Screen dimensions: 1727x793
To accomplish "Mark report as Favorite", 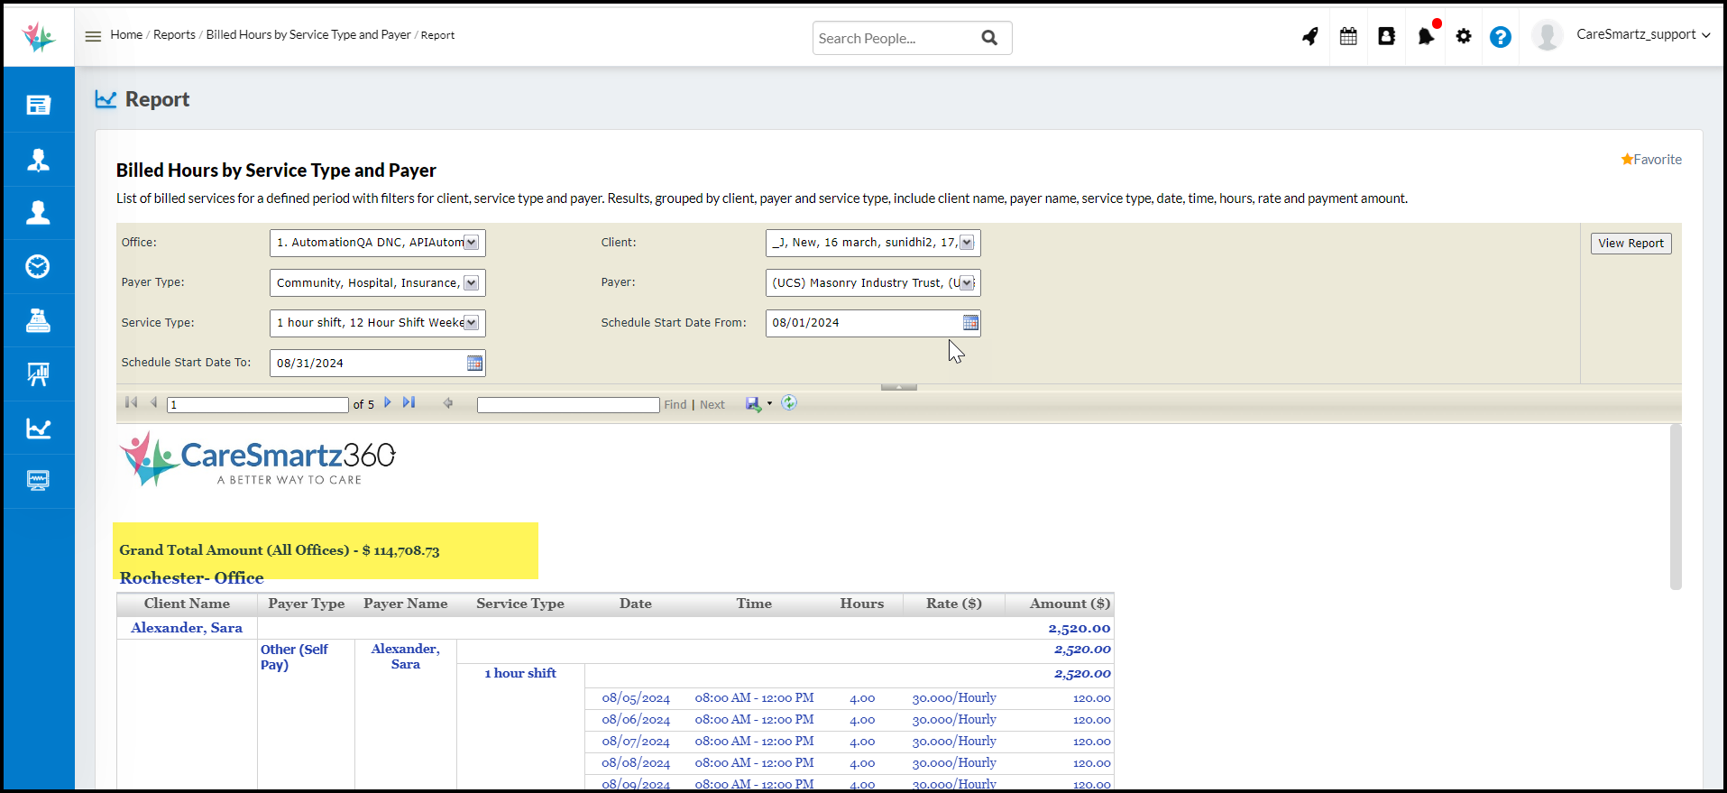I will coord(1651,160).
